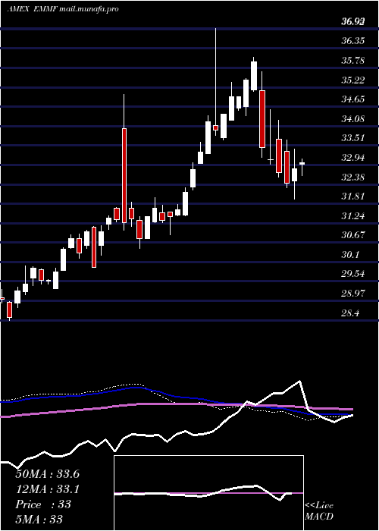The image size is (379, 531).
Task: Select the 28.4 price axis label
Action: (x=350, y=313)
